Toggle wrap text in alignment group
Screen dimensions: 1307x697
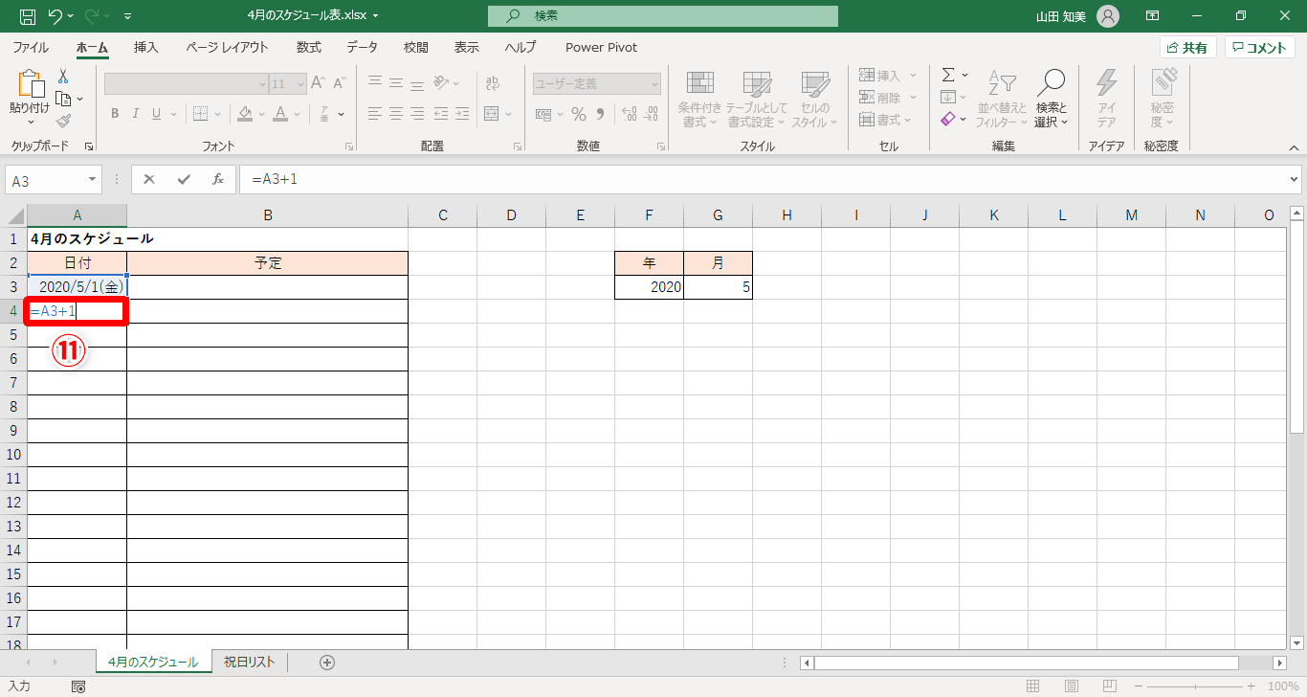click(x=493, y=83)
